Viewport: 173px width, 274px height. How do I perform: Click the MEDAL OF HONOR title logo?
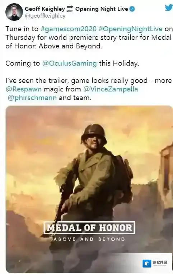(89, 227)
